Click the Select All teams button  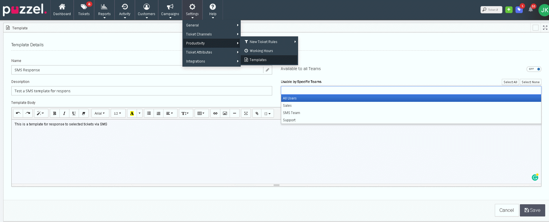tap(510, 82)
